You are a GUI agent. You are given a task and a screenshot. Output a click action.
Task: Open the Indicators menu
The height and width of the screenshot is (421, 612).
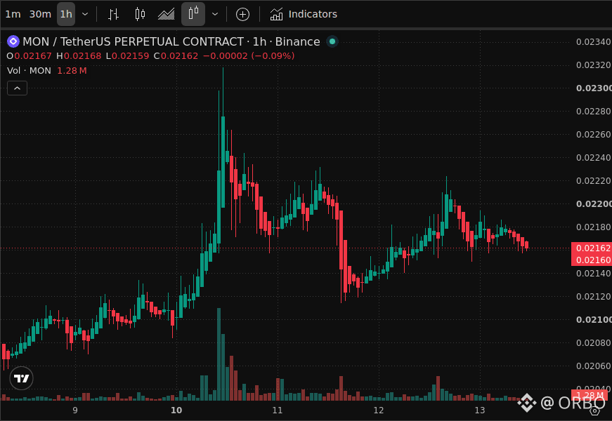coord(304,15)
